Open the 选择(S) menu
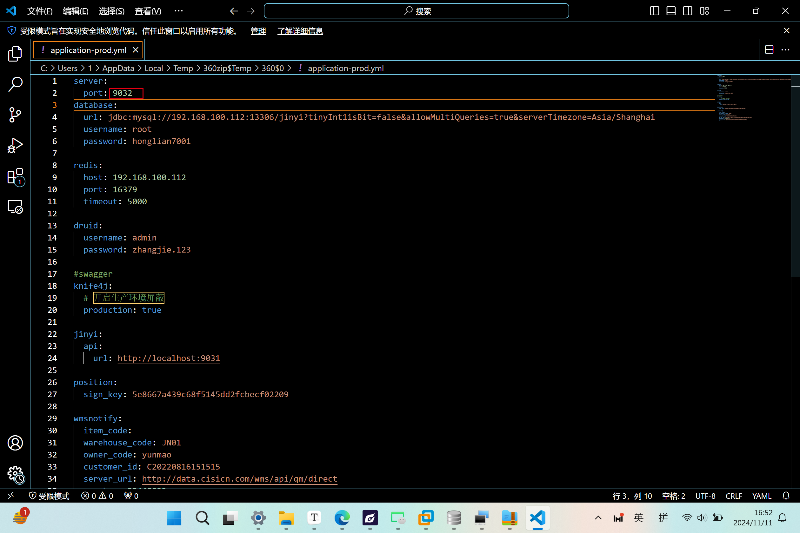Viewport: 800px width, 533px height. coord(111,11)
